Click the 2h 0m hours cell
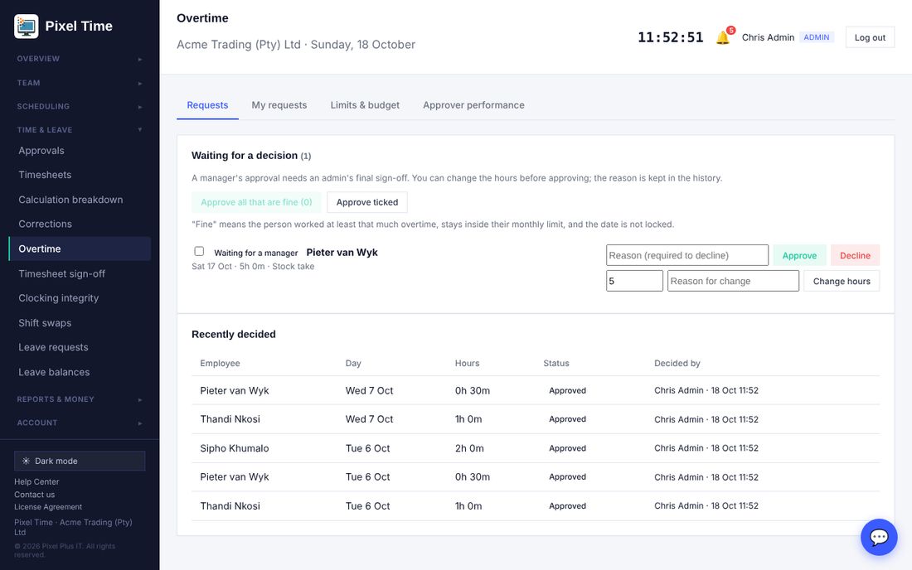The width and height of the screenshot is (912, 570). (x=469, y=448)
